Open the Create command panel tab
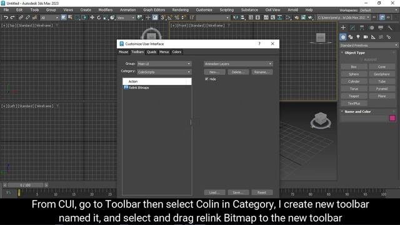The height and width of the screenshot is (225, 400). click(343, 27)
